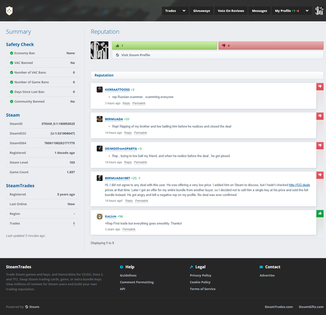This screenshot has height=315, width=326.
Task: Click green check icon beside Community Banned
Action: click(x=11, y=101)
